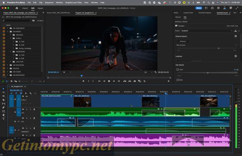Switch project panel to list view
Screen dimensions: 242x156
(x=7, y=81)
